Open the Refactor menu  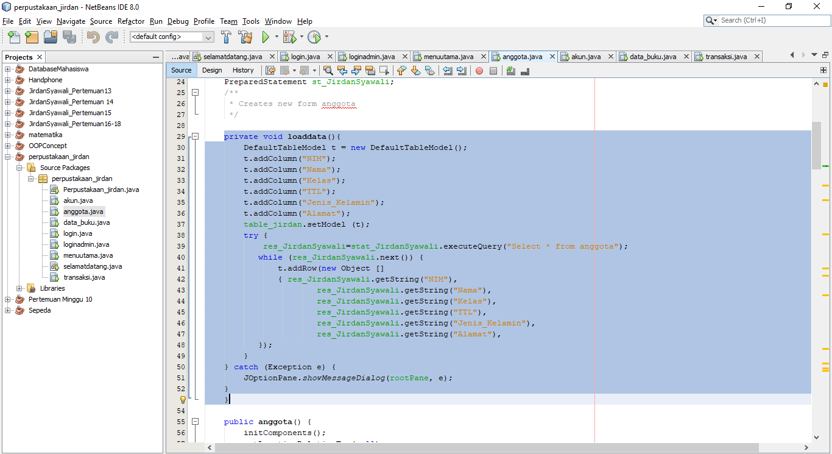click(131, 21)
